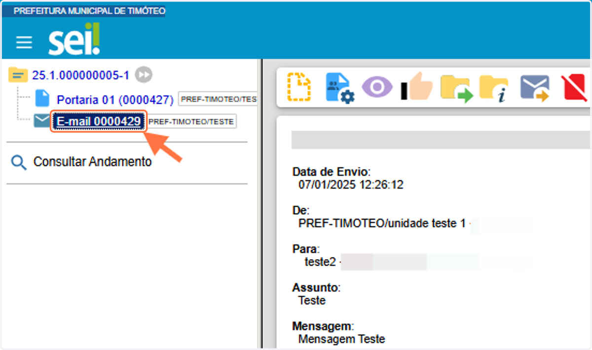Click the Portaria document file icon

(x=42, y=98)
